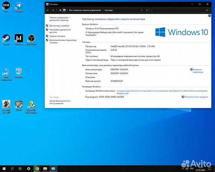
Task: Open Настройка удаленного доступа link
Action: [x=60, y=31]
